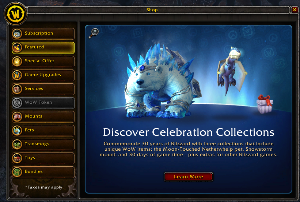
Task: Click the Learn More button
Action: [189, 177]
